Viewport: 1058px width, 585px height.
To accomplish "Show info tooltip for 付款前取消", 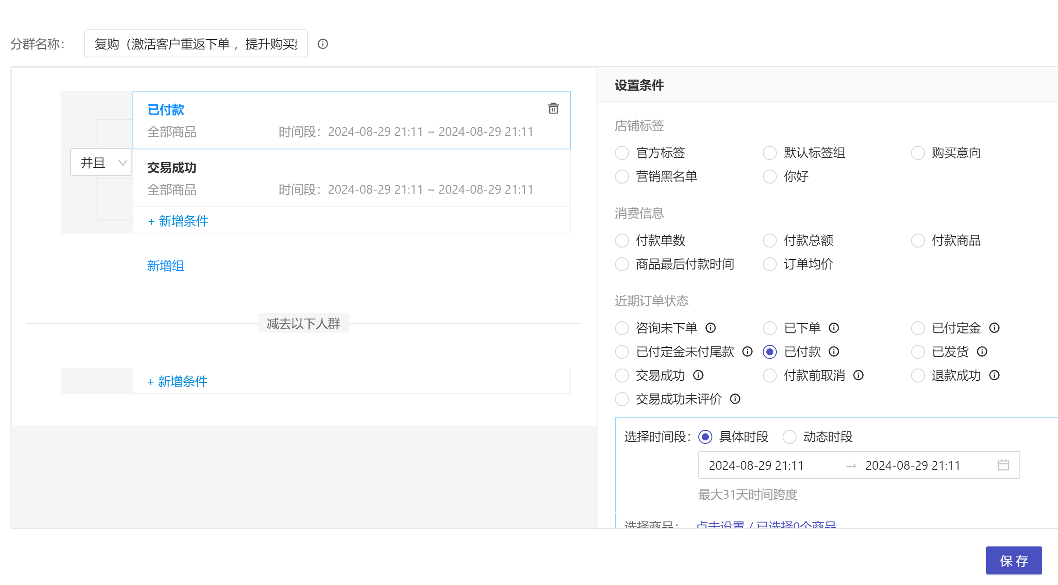I will 858,375.
